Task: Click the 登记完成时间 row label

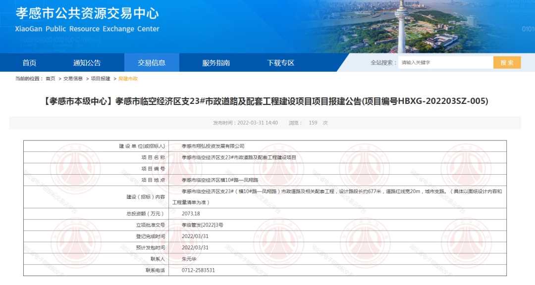Action: coord(151,236)
